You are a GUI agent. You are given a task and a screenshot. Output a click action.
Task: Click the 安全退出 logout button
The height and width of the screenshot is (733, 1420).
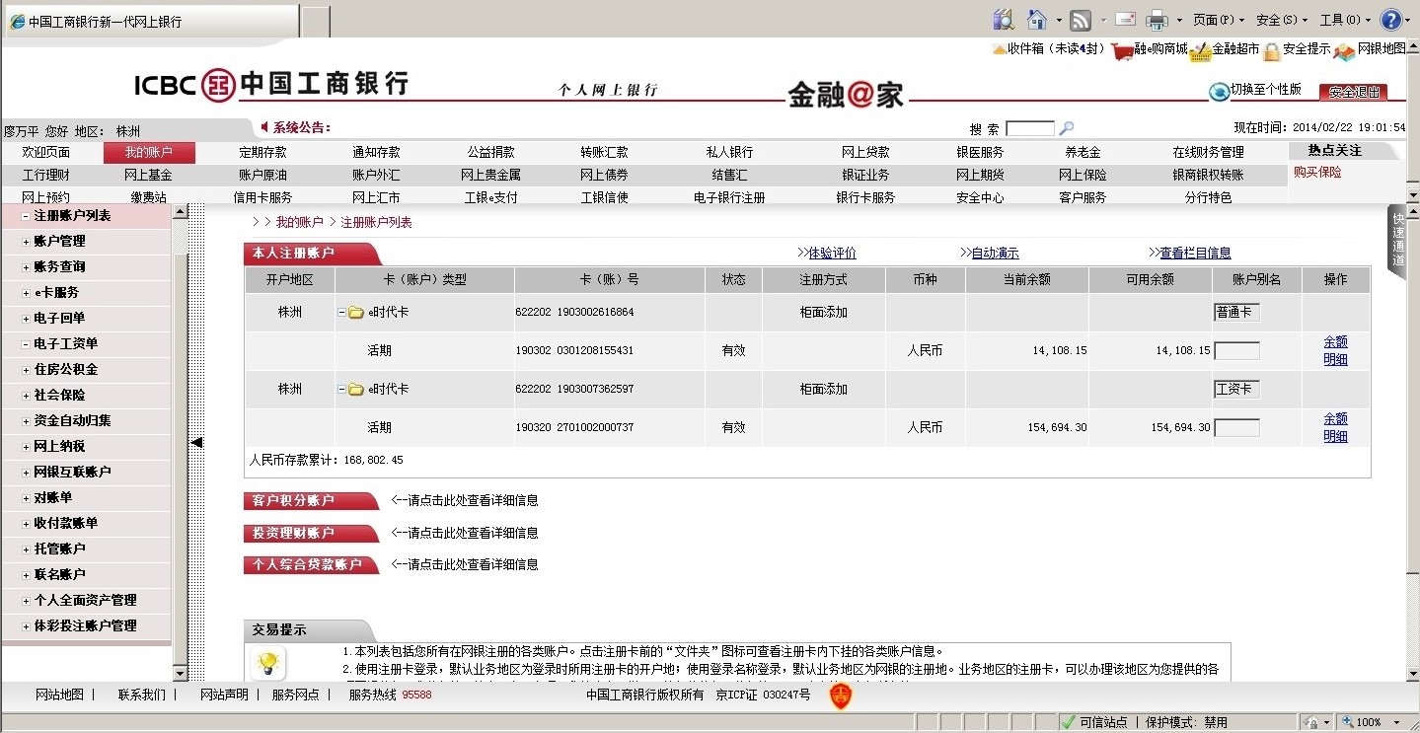click(x=1352, y=92)
